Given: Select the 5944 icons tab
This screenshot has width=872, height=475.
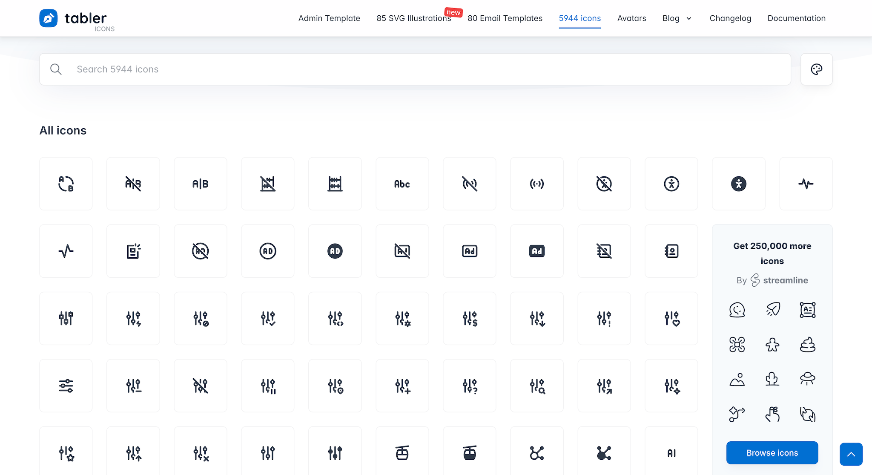Looking at the screenshot, I should pos(580,18).
